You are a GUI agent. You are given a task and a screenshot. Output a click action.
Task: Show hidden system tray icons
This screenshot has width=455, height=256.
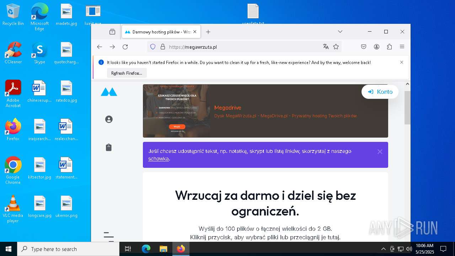[x=384, y=249]
